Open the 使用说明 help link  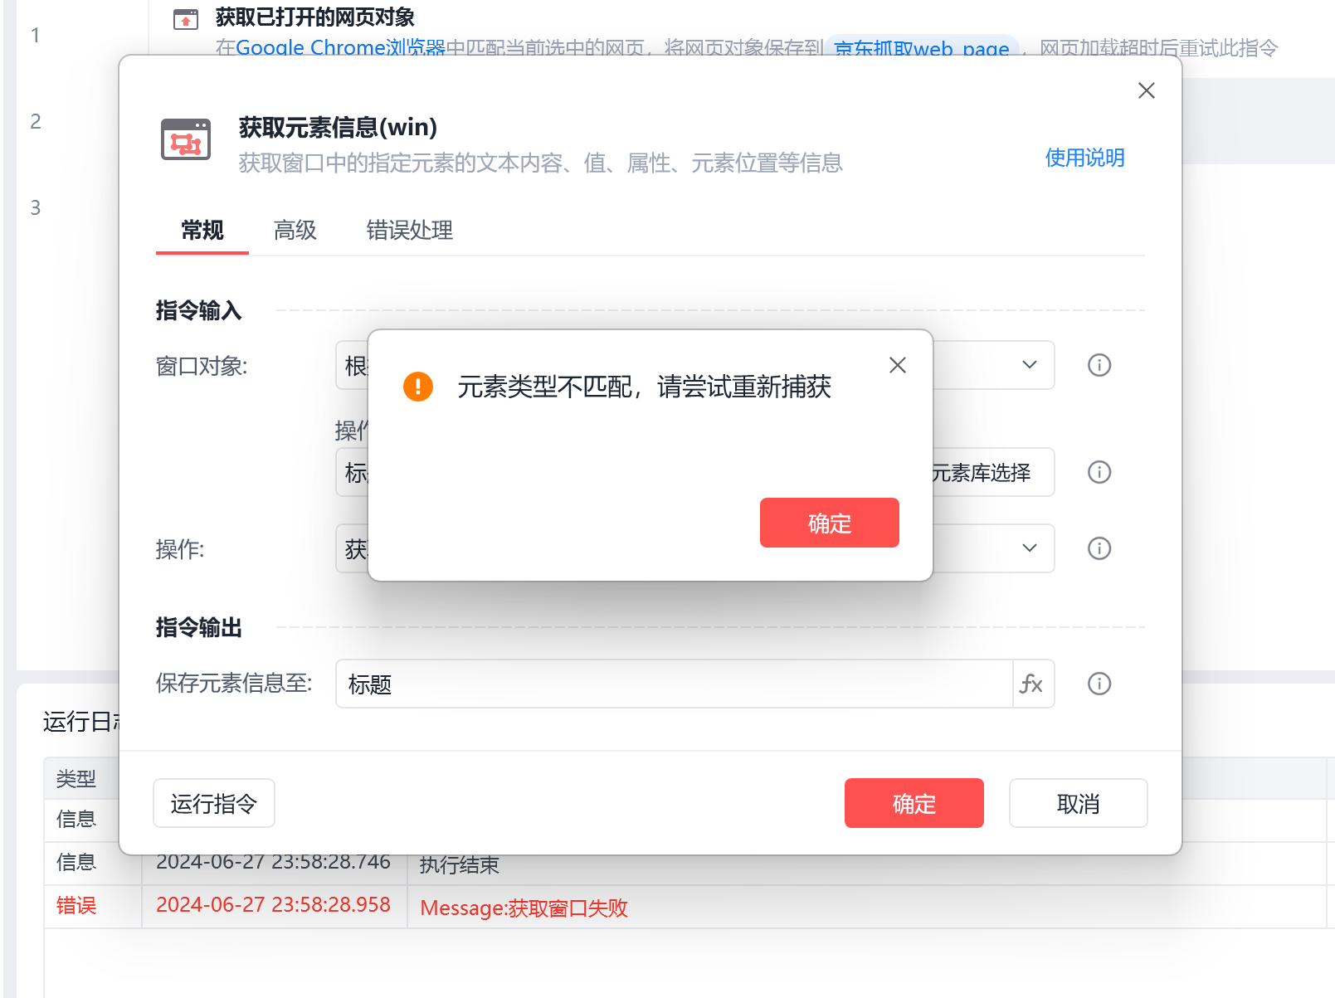(1084, 158)
